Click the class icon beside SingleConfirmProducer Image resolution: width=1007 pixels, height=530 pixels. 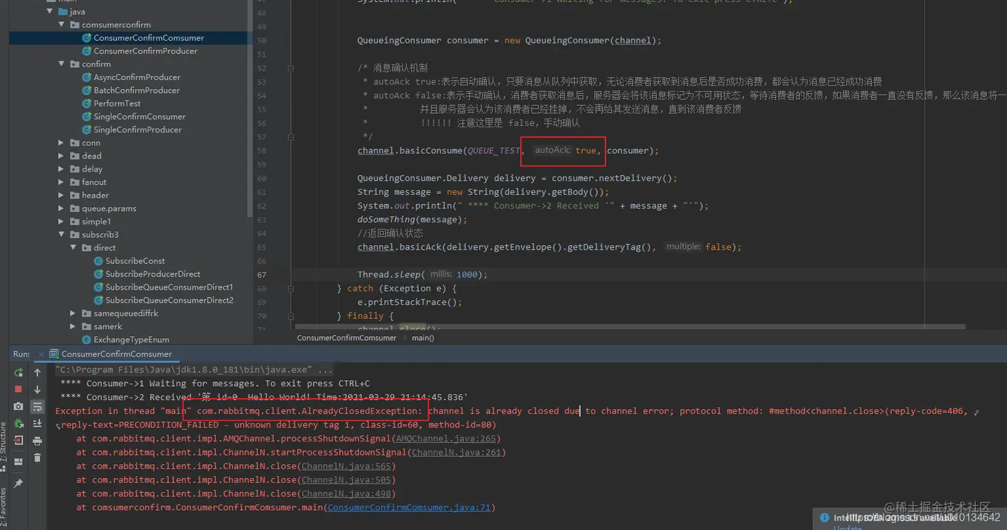[87, 130]
